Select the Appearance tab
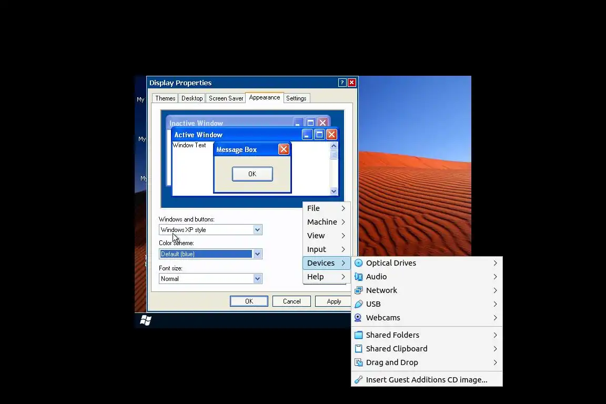Screen dimensions: 606x404 coord(265,97)
